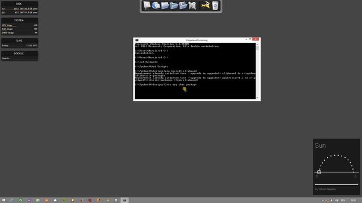Minimize the command prompt window
This screenshot has height=203, width=362.
click(x=246, y=39)
